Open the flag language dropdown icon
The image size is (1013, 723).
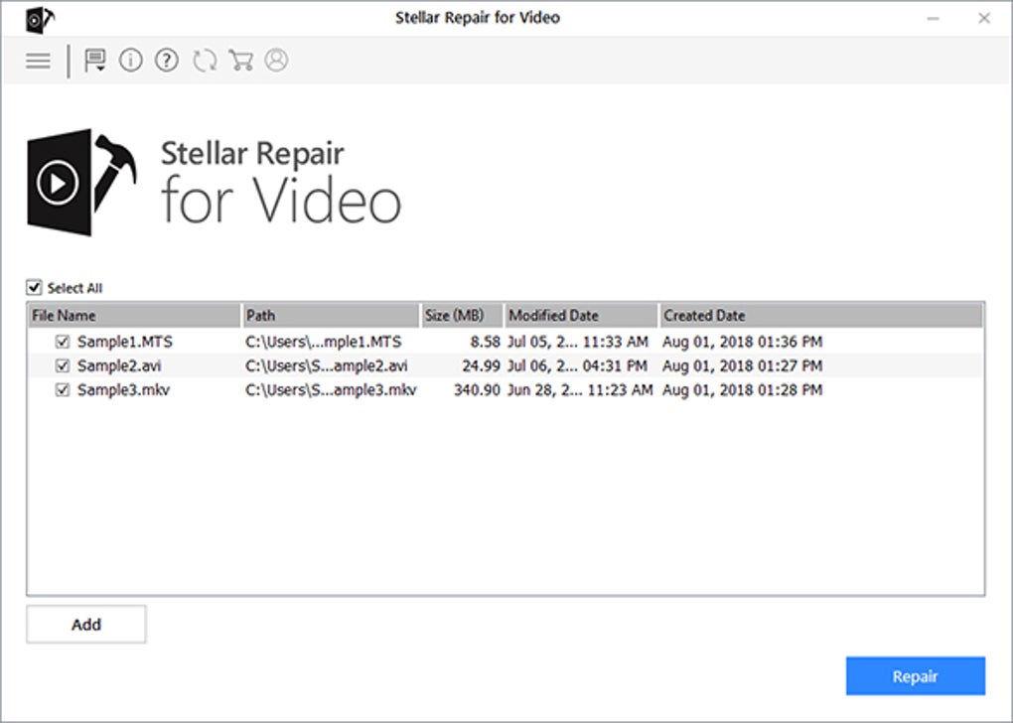click(x=95, y=61)
